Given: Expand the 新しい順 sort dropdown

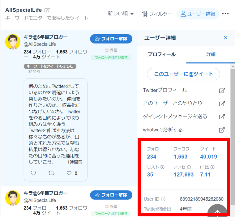Looking at the screenshot, I should (121, 14).
